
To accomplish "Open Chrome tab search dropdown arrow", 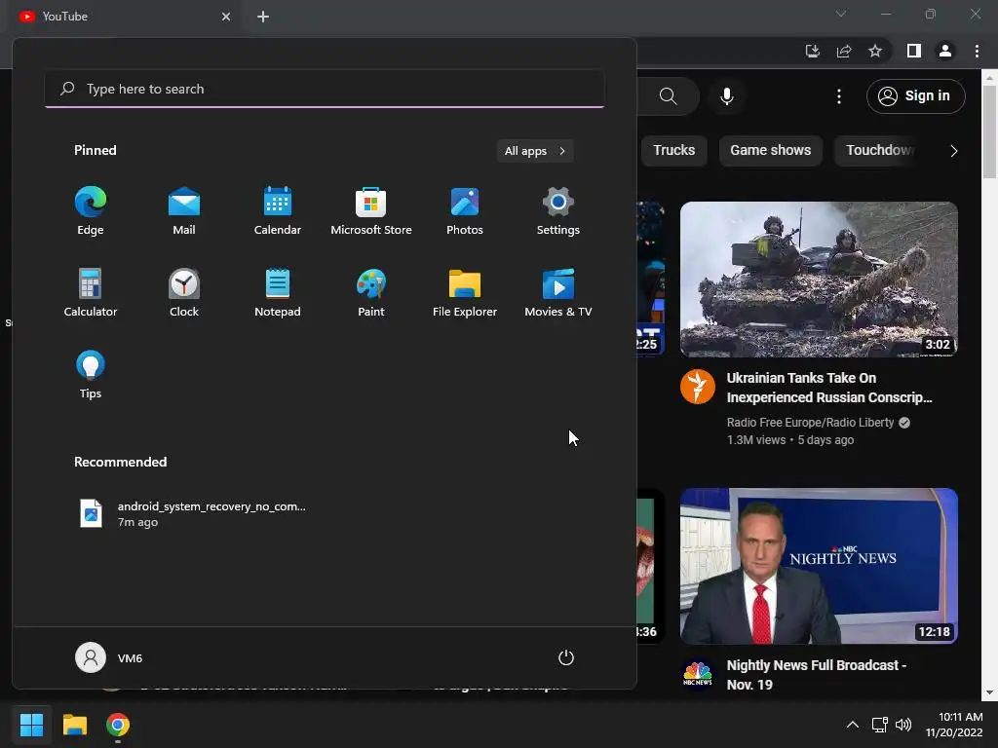I will click(x=841, y=14).
